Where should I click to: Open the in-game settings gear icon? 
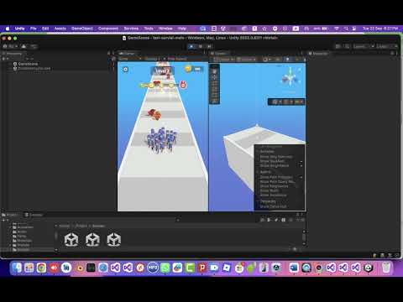tap(125, 70)
